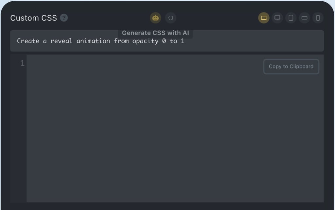Select the mobile landscape breakpoint icon
Screen dimensions: 335x210
coord(305,18)
